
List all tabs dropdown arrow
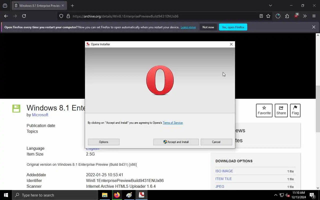click(270, 5)
